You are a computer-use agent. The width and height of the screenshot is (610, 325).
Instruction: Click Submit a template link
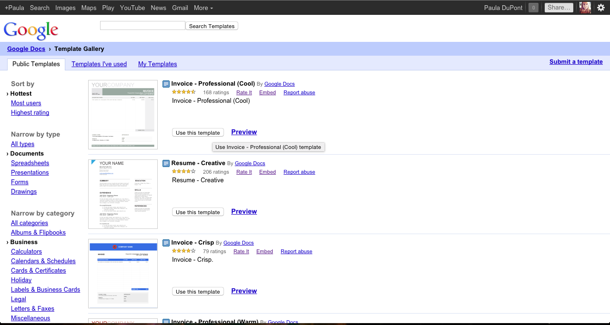click(576, 62)
